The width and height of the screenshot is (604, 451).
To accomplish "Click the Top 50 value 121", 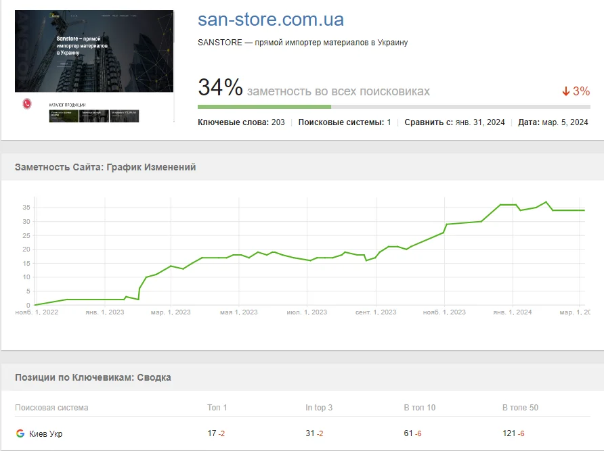I will tap(509, 433).
